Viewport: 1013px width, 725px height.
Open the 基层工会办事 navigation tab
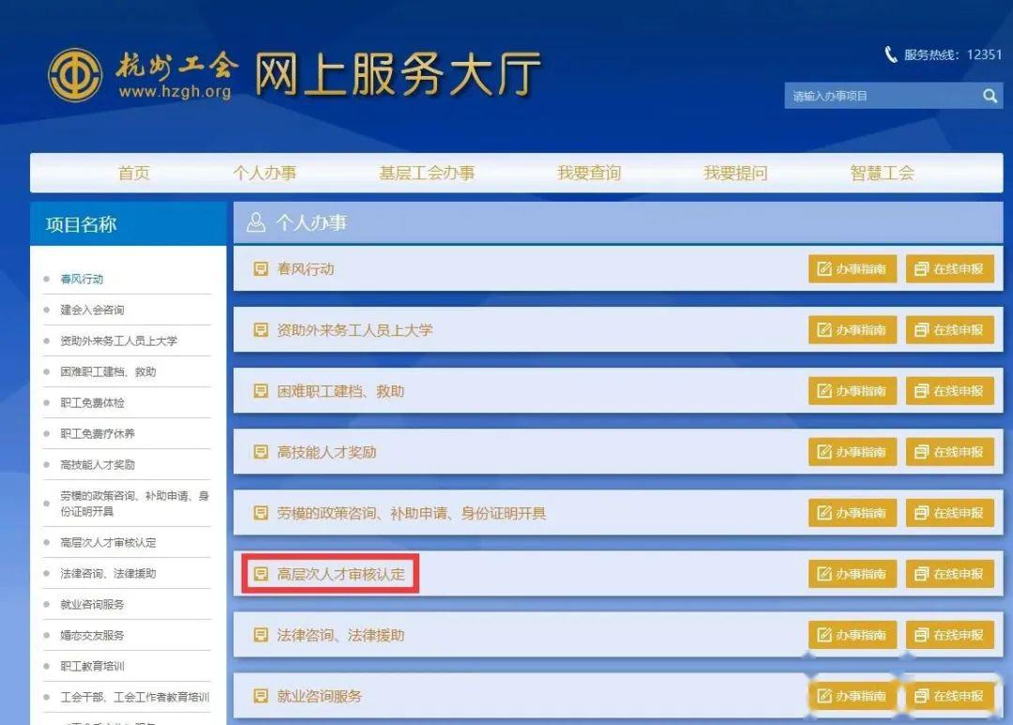tap(427, 174)
